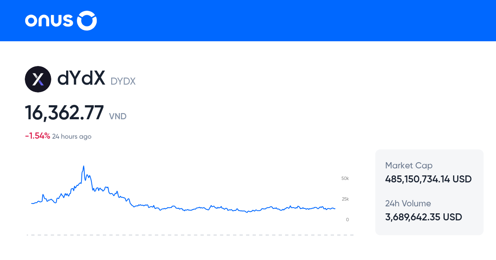Click the DYDX ticker symbol
The image size is (496, 260).
tap(123, 82)
